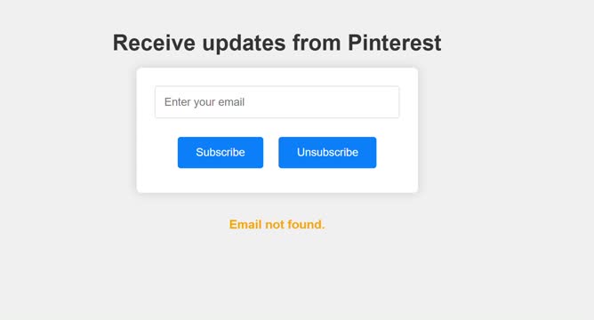
Task: Click the Email not found message
Action: click(x=277, y=224)
